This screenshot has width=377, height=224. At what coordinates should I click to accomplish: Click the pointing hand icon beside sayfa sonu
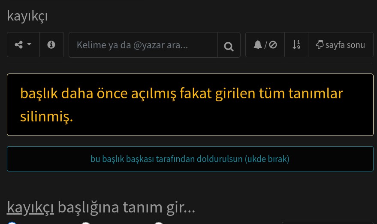pos(320,45)
